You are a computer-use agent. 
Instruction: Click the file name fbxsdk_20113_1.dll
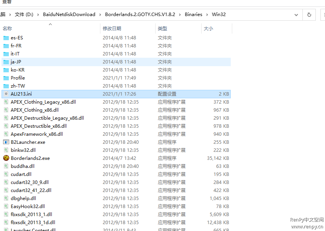tap(31, 215)
